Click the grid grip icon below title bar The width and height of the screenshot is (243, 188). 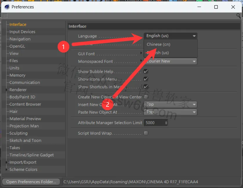tap(5, 16)
